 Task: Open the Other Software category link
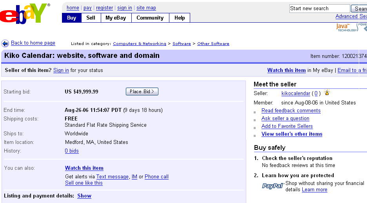(x=213, y=44)
